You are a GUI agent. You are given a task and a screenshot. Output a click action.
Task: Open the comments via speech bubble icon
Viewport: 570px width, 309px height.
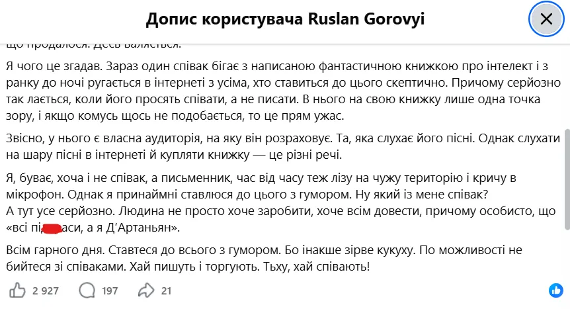[87, 290]
